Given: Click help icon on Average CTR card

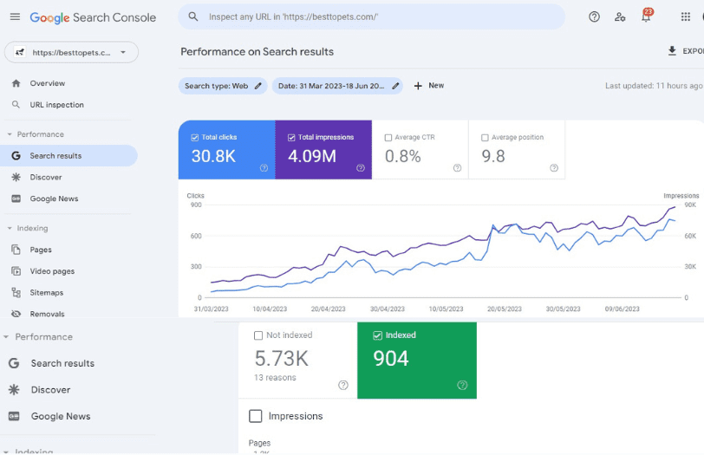Looking at the screenshot, I should 457,168.
